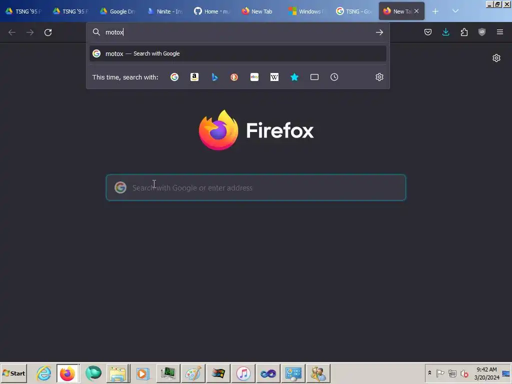Switch to Ninite tab

[x=165, y=11]
